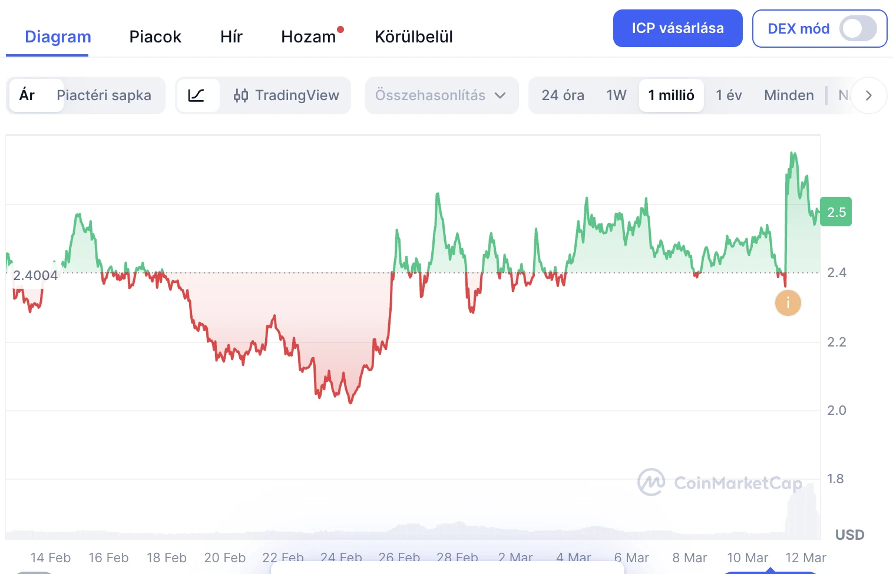This screenshot has width=893, height=574.
Task: Choose the 1W time range
Action: [616, 95]
